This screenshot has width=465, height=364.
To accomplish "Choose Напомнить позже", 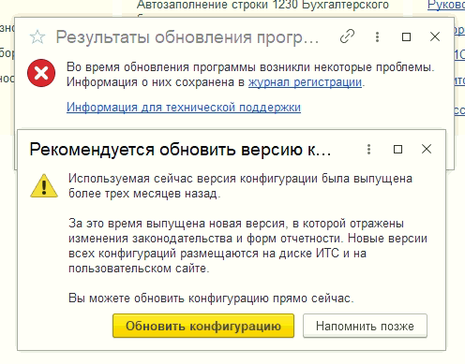I will pos(365,326).
